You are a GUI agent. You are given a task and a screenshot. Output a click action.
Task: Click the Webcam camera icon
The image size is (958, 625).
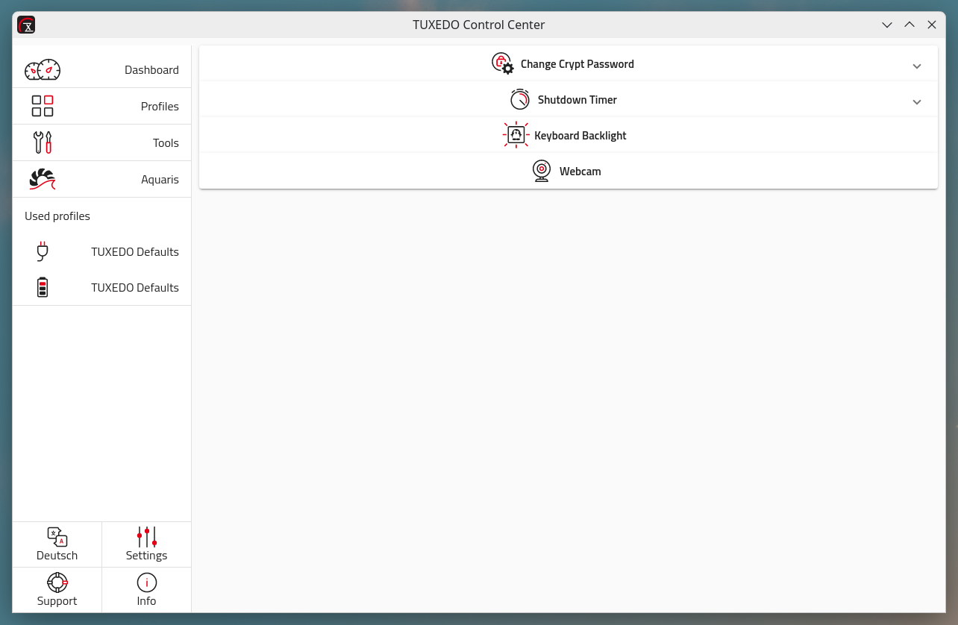click(542, 171)
